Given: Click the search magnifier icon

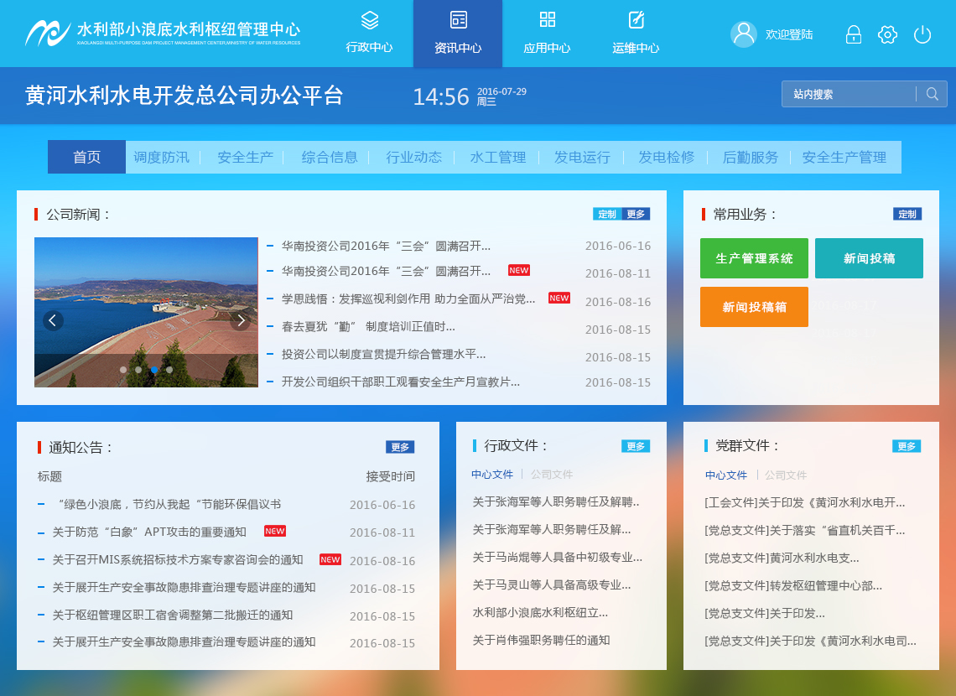Looking at the screenshot, I should pos(931,94).
